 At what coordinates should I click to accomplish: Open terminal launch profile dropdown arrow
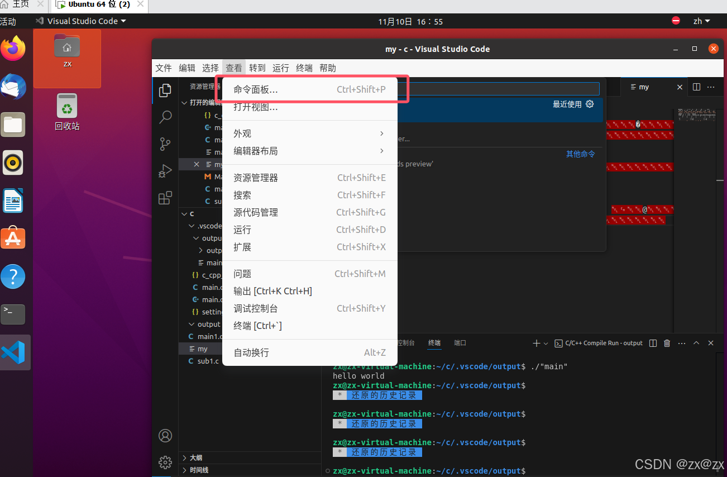pyautogui.click(x=546, y=343)
